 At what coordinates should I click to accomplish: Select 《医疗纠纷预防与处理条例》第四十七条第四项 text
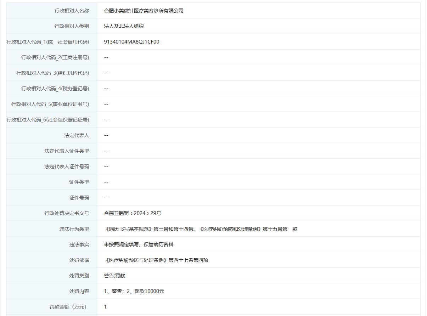click(x=156, y=260)
